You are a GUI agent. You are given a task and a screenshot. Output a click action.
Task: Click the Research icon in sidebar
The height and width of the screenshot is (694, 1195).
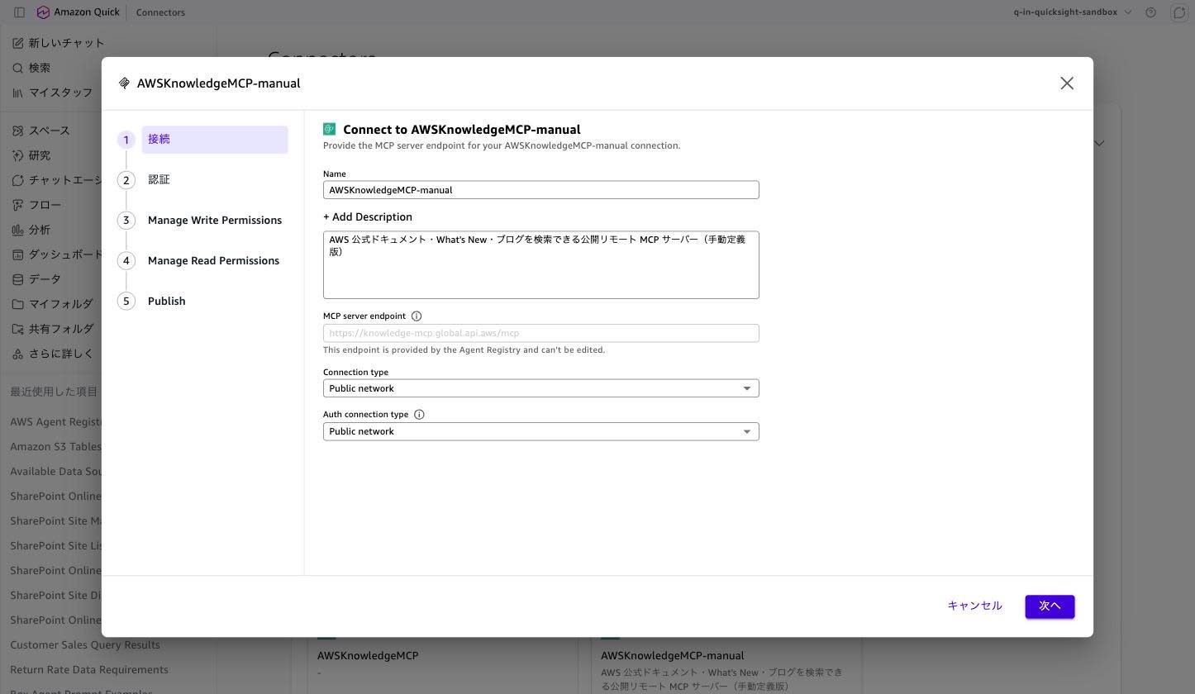pyautogui.click(x=18, y=155)
